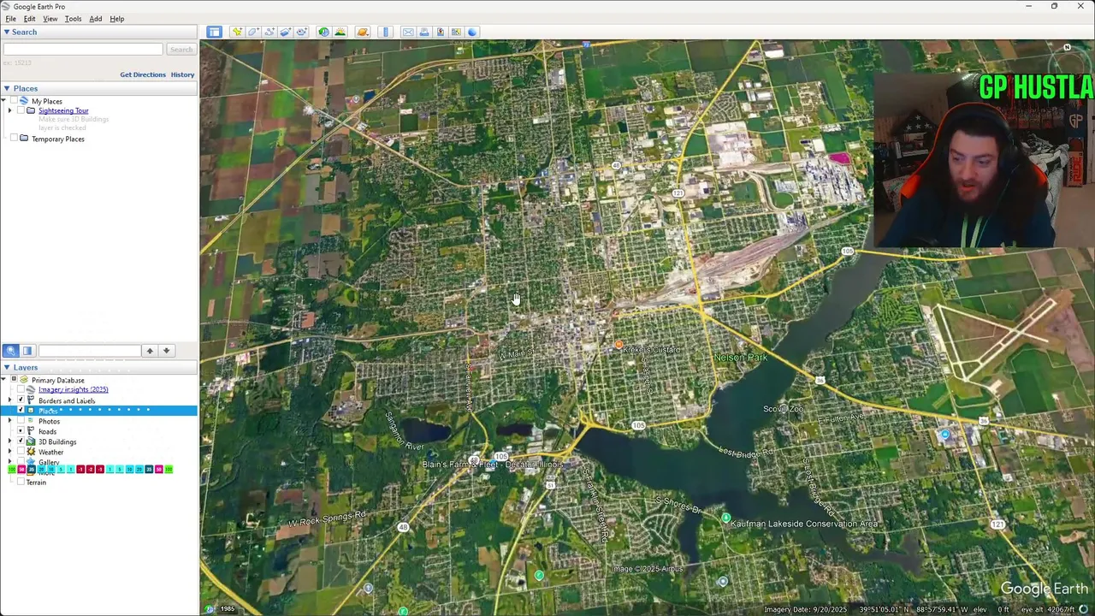Open the Sightseeing Tour link
This screenshot has width=1095, height=616.
tap(63, 110)
